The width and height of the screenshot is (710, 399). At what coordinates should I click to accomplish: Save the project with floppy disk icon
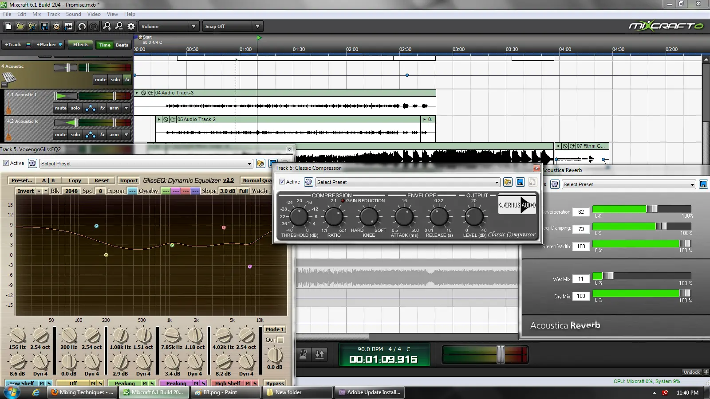[44, 27]
